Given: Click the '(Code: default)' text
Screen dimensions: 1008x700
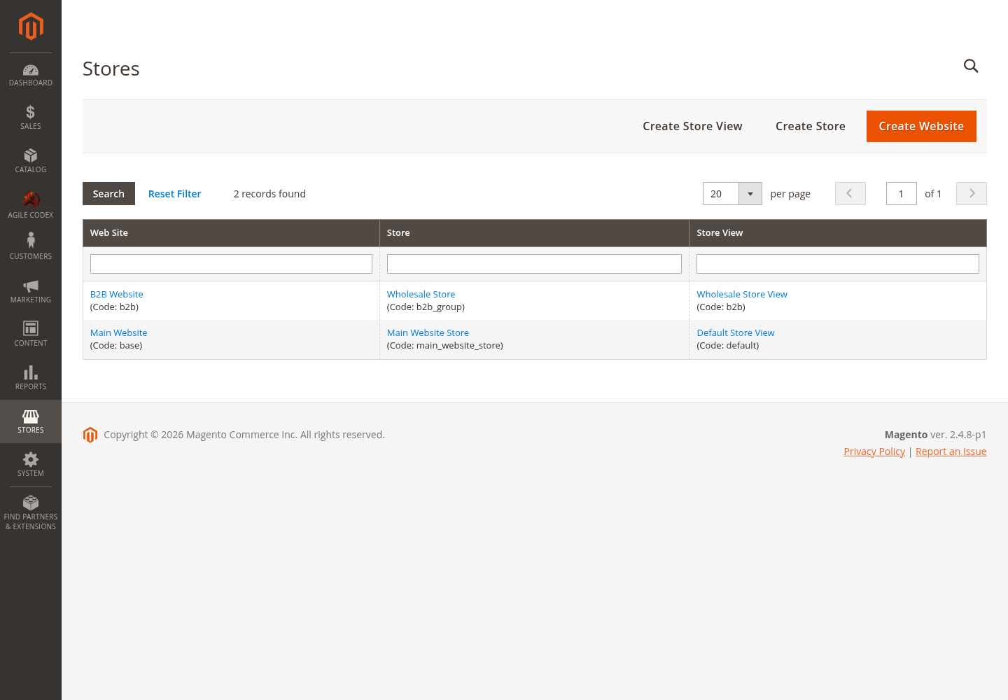Looking at the screenshot, I should pyautogui.click(x=728, y=346).
